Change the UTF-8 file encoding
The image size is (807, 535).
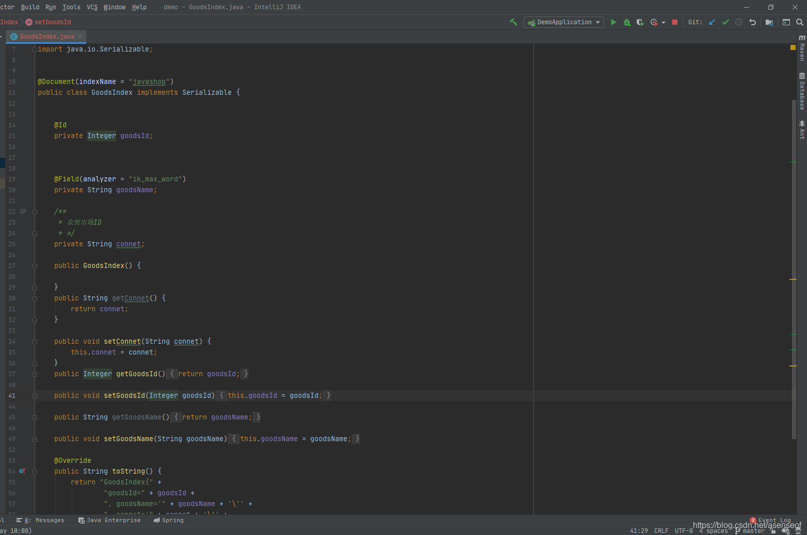[684, 531]
